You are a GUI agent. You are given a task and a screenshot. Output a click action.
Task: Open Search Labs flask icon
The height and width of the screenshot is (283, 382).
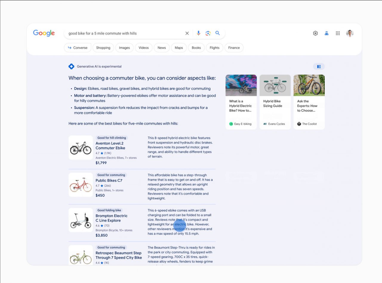pos(326,33)
